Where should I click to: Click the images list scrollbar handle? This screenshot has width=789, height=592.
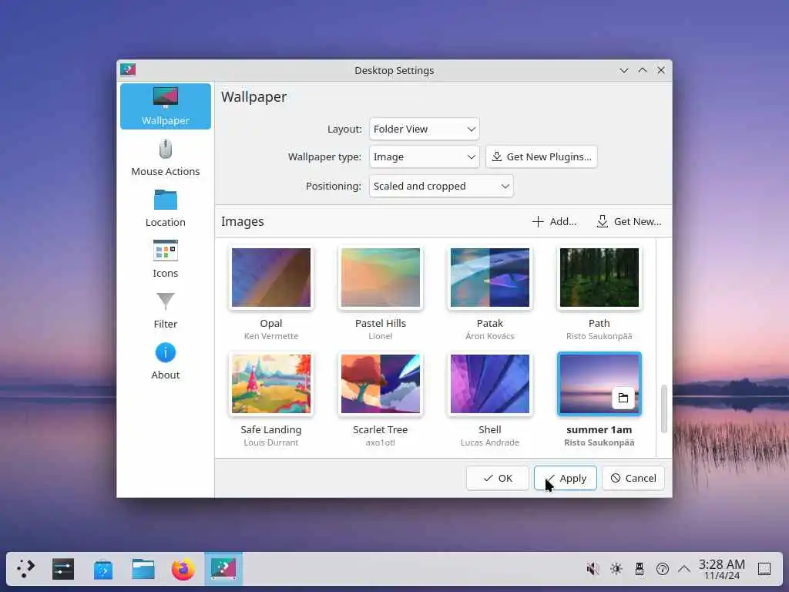point(663,409)
